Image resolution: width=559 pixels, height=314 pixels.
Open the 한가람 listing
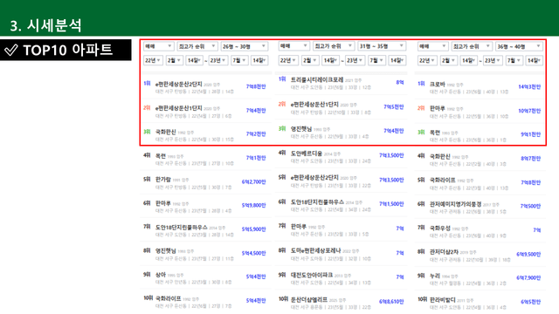point(205,182)
